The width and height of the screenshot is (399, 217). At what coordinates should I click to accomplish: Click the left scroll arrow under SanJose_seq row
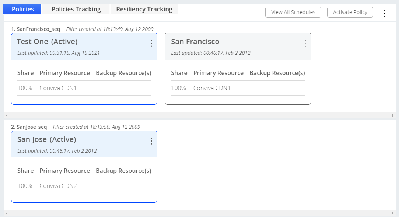(7, 213)
